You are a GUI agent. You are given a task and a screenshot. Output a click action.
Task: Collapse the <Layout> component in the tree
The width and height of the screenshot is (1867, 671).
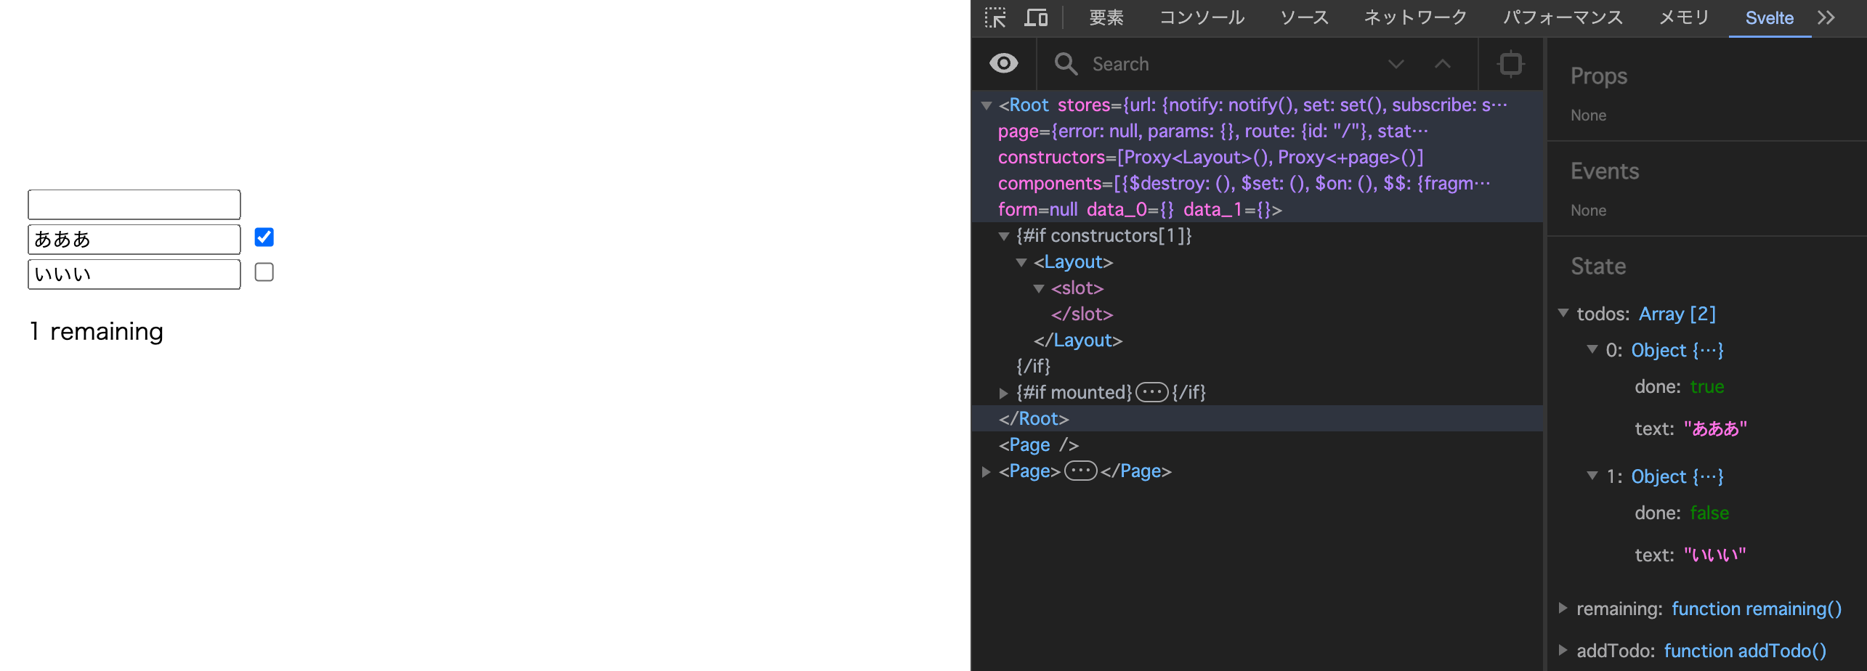click(1021, 262)
